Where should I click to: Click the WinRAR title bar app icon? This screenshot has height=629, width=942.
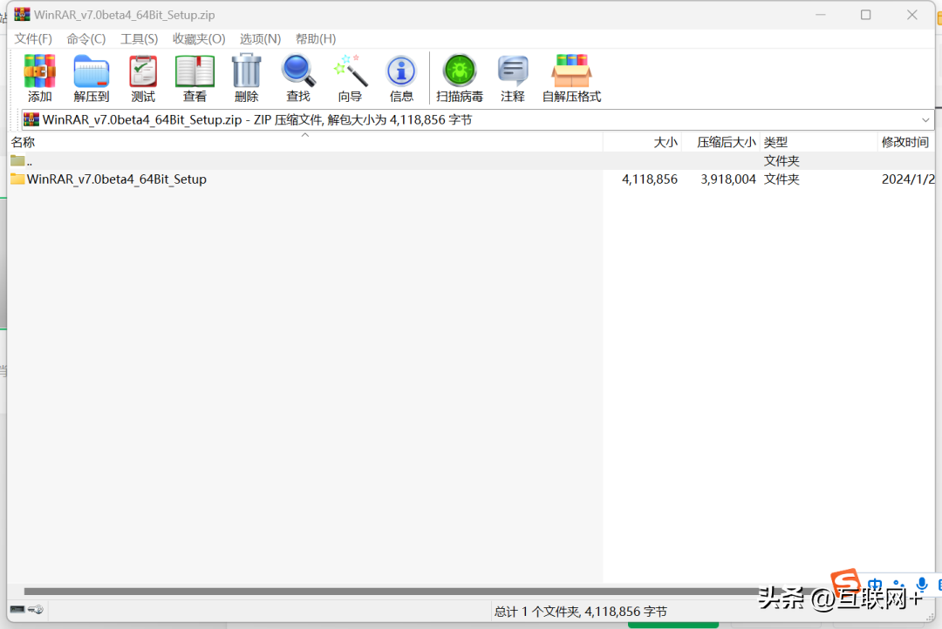click(x=22, y=15)
